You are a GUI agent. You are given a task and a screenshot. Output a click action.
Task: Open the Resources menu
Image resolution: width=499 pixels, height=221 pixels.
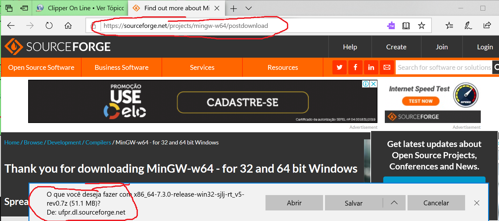click(283, 68)
